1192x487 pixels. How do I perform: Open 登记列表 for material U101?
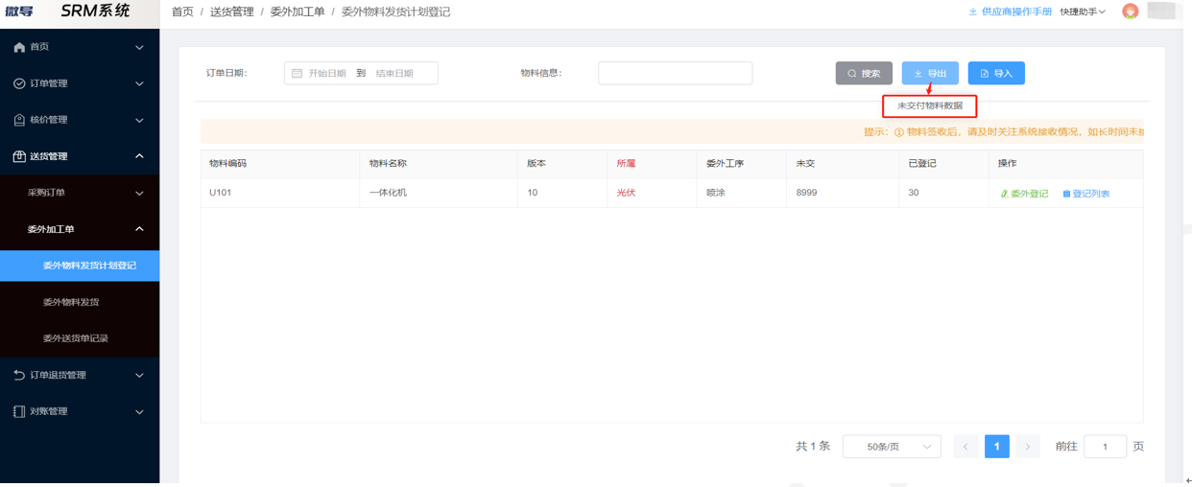point(1085,194)
